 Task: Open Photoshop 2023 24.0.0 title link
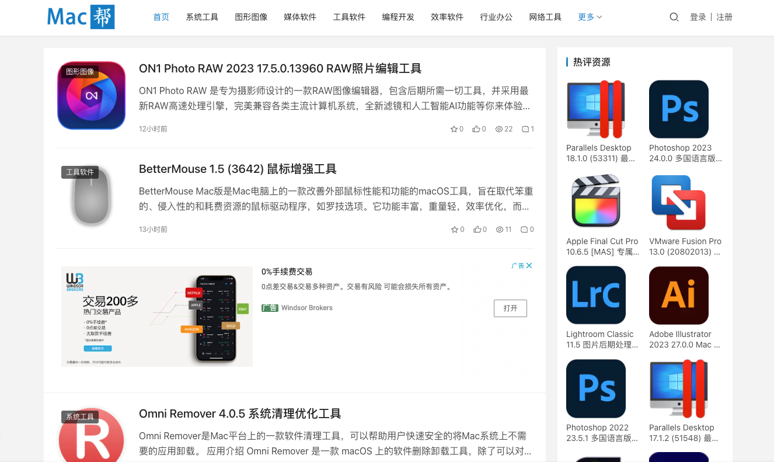(x=685, y=153)
